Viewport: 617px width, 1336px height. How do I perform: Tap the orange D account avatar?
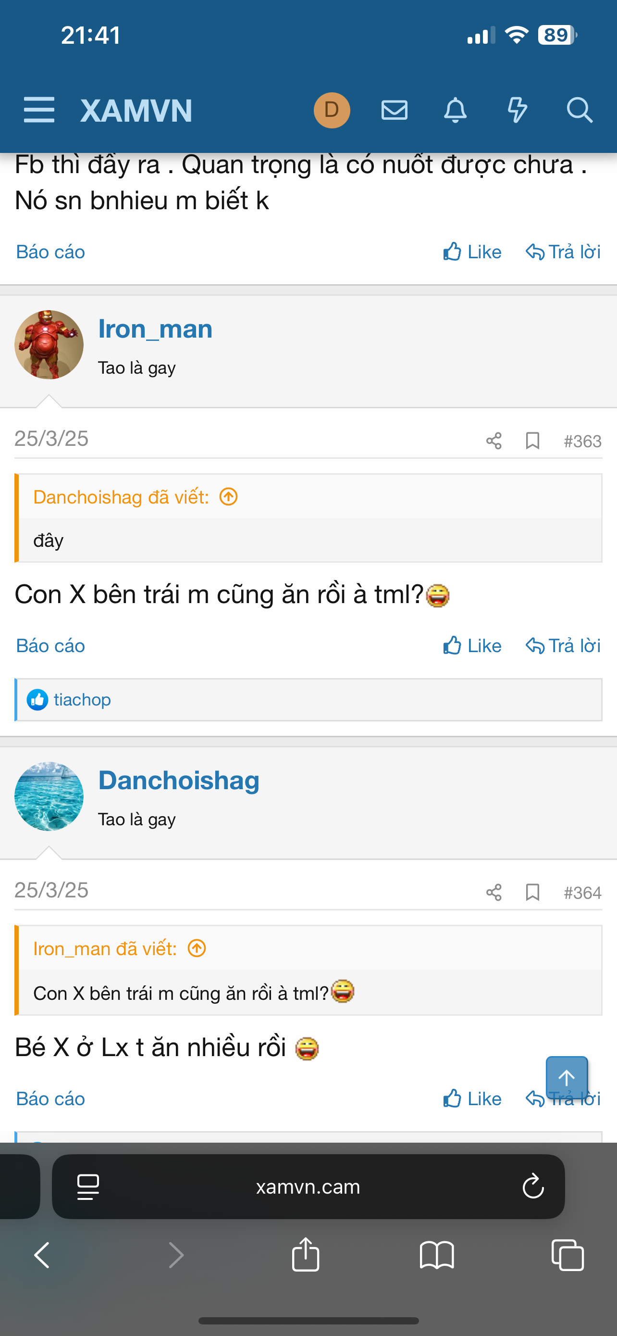pos(332,110)
